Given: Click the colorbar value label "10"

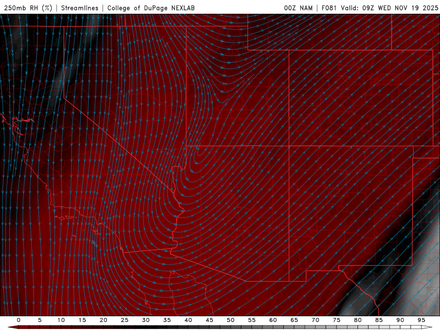Looking at the screenshot, I should click(61, 320).
